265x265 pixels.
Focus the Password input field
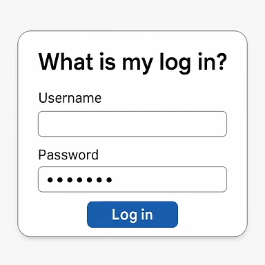pos(132,179)
